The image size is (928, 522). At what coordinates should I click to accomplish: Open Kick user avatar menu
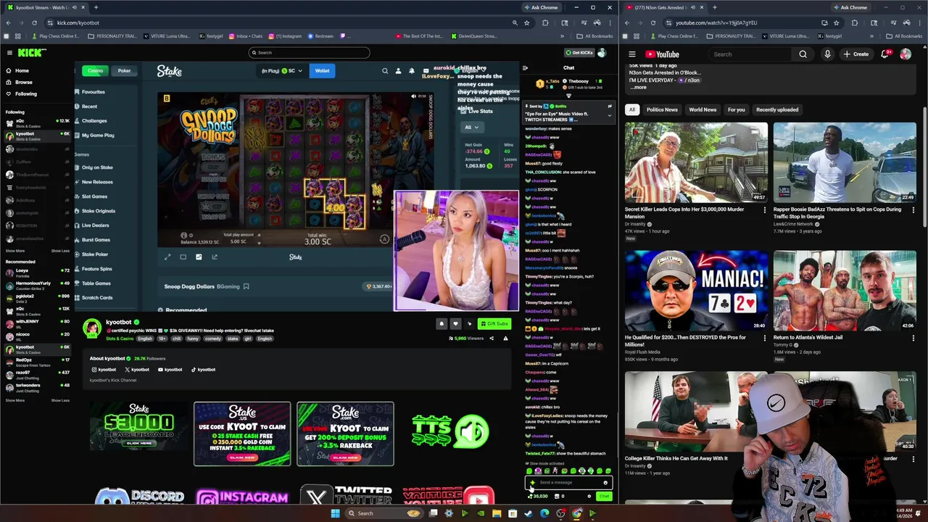click(602, 52)
